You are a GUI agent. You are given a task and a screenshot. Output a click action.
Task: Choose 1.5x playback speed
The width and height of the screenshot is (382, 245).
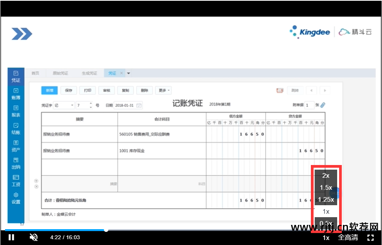[326, 187]
